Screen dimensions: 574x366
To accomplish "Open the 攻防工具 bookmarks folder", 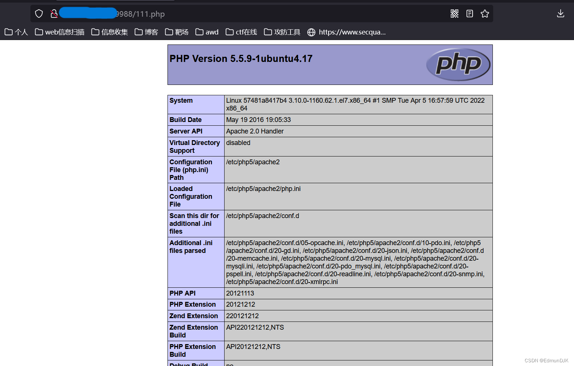I will (282, 32).
